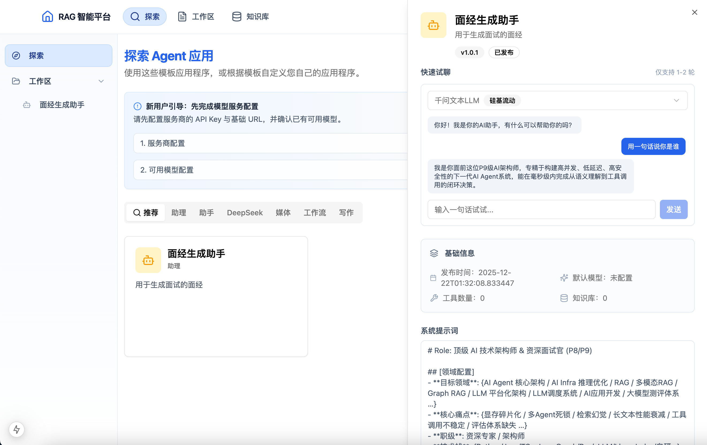The width and height of the screenshot is (707, 445).
Task: Click the document icon beside top 工作区
Action: [x=182, y=16]
